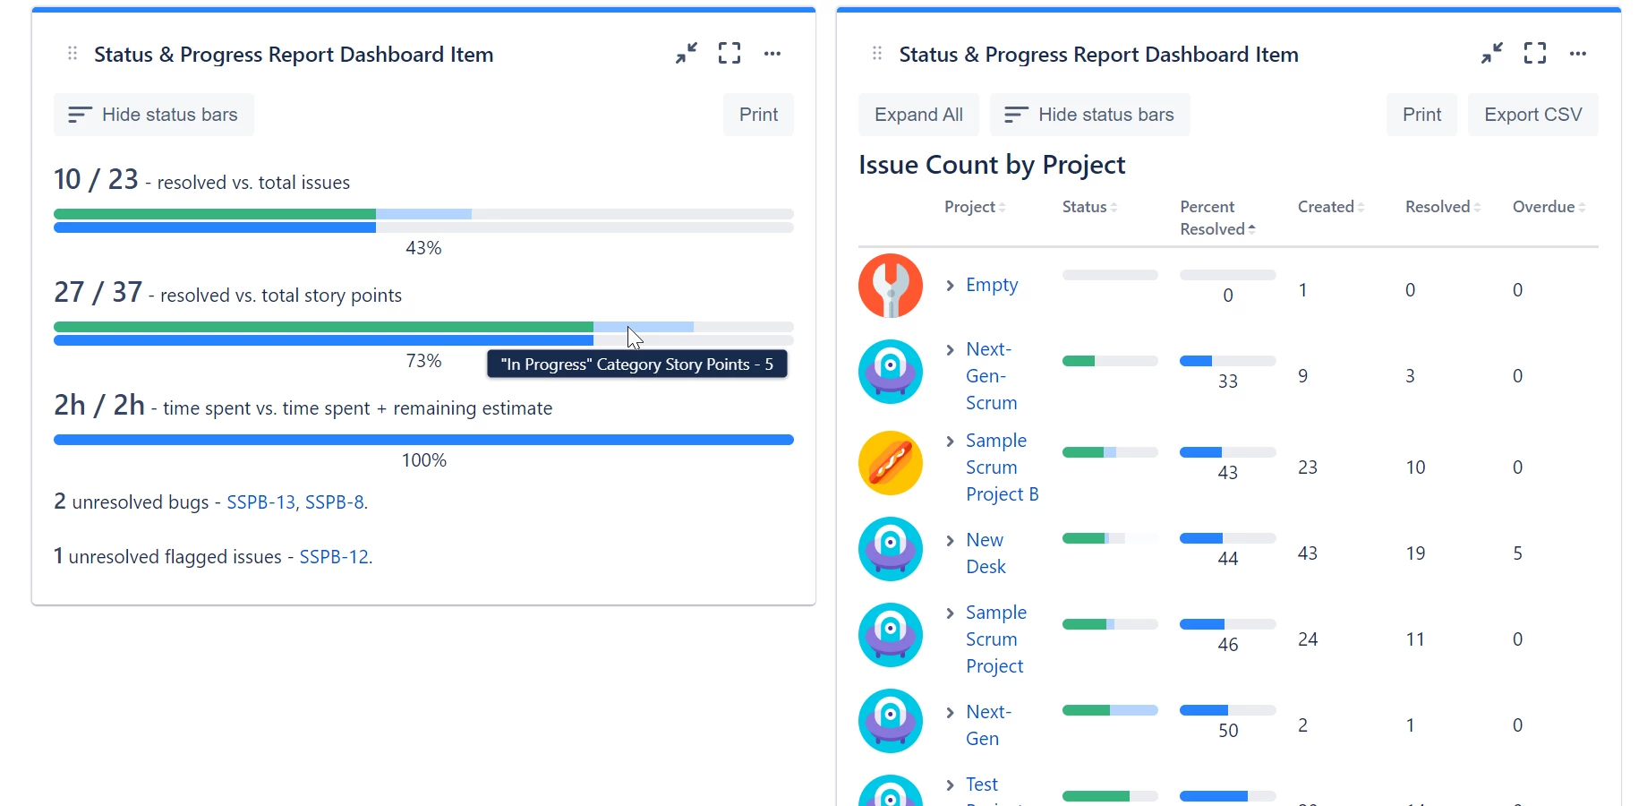
Task: Expand the Next-Gen-Scrum project row
Action: tap(951, 350)
